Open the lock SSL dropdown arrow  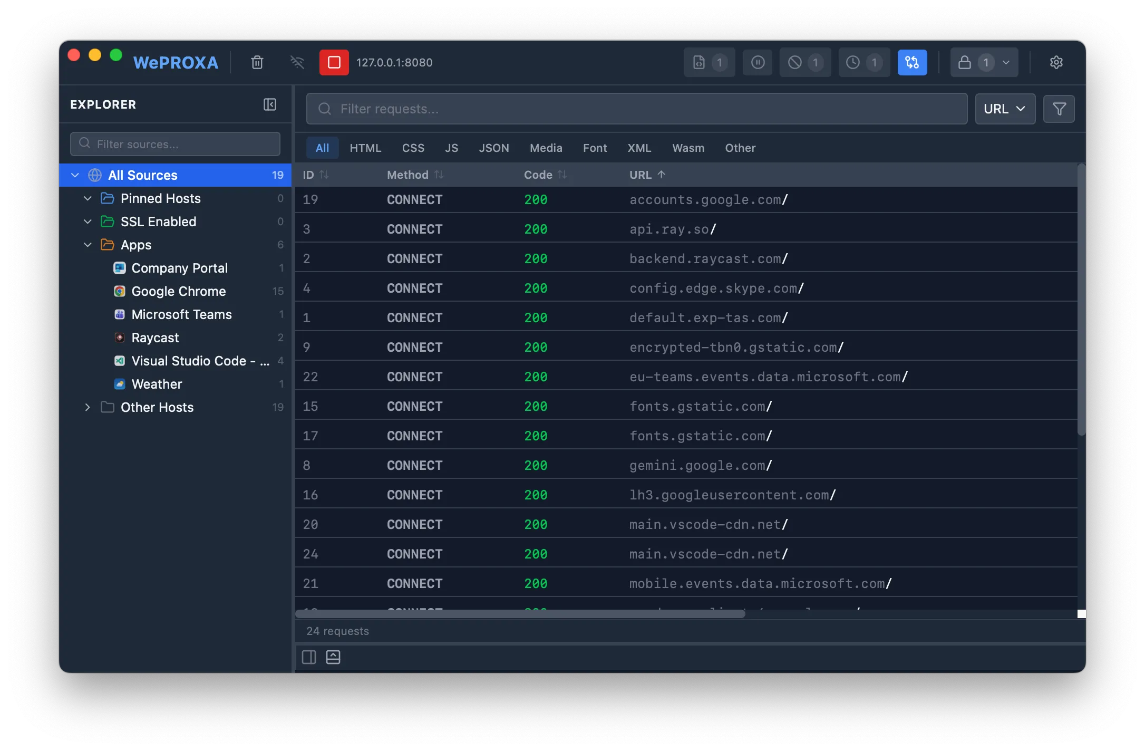1006,63
